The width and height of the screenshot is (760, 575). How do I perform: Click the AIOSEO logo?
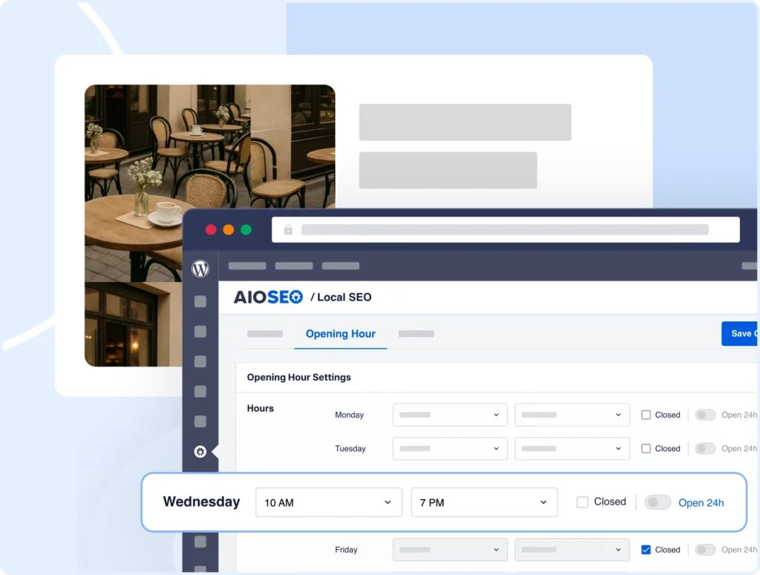(268, 297)
